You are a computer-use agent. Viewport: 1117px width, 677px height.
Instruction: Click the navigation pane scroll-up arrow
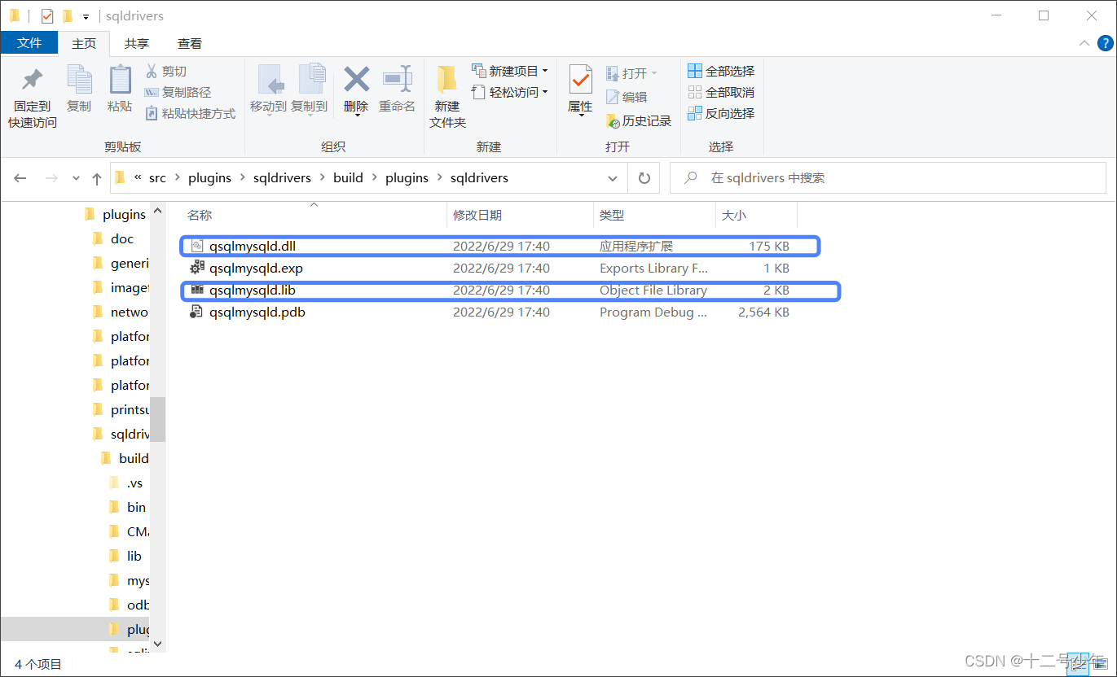(x=158, y=212)
